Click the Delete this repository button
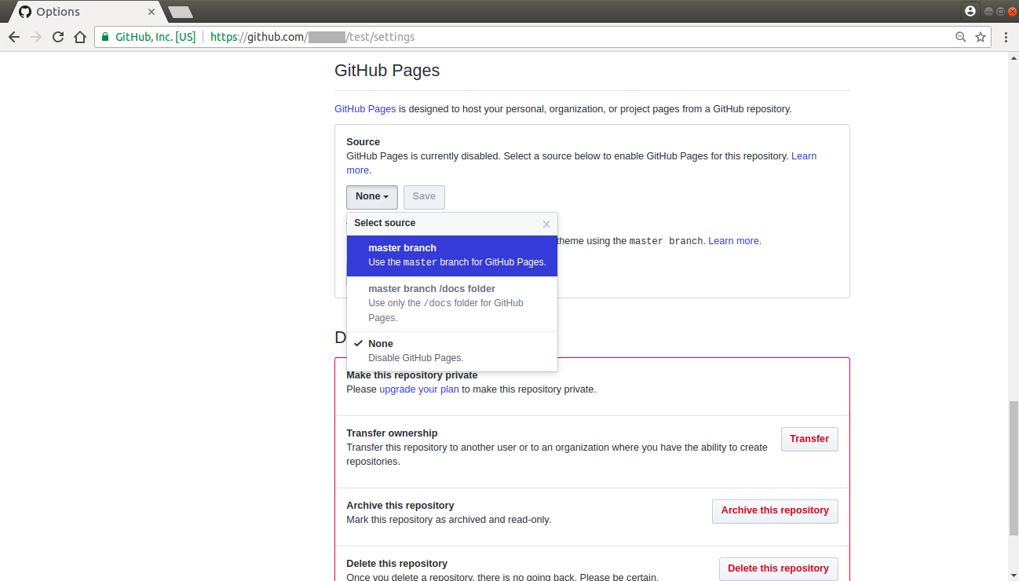The image size is (1019, 581). (778, 568)
